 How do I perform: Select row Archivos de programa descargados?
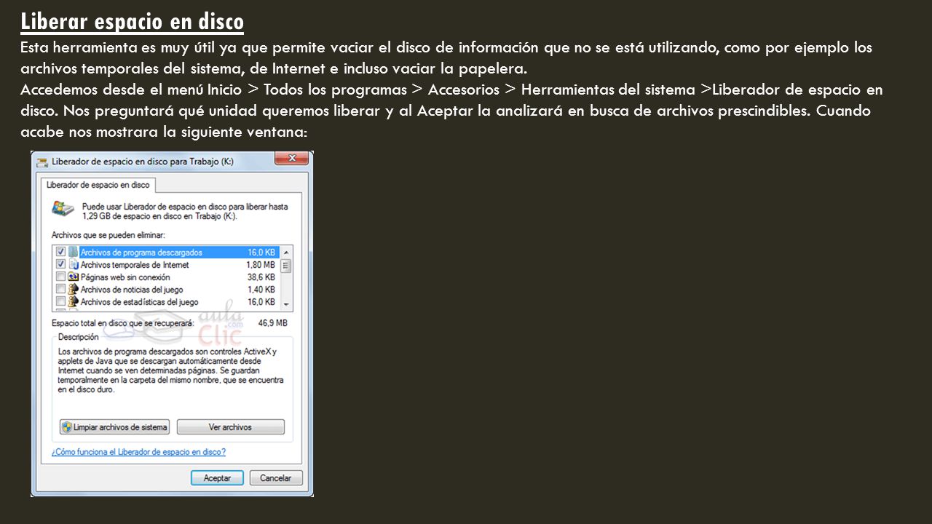[x=167, y=253]
